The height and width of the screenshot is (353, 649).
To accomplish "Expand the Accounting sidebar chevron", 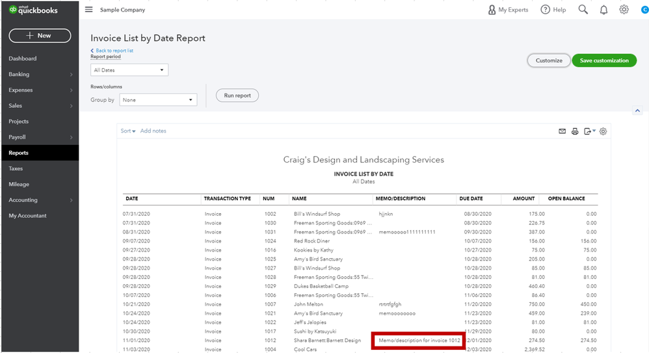I will point(71,200).
